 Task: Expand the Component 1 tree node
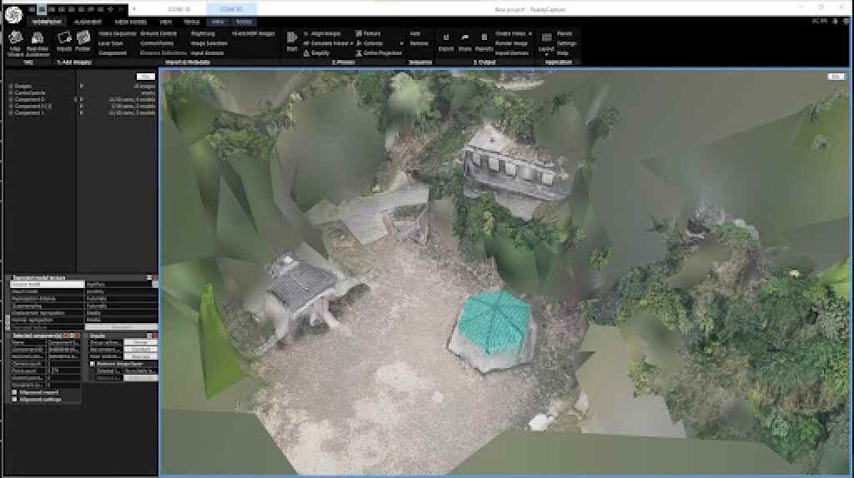(x=11, y=112)
